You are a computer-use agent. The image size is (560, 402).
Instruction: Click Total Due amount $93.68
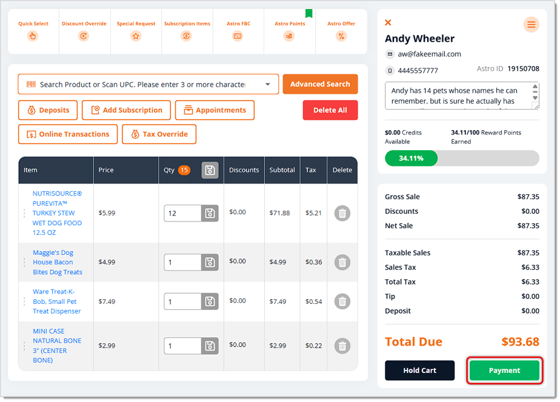pos(521,341)
